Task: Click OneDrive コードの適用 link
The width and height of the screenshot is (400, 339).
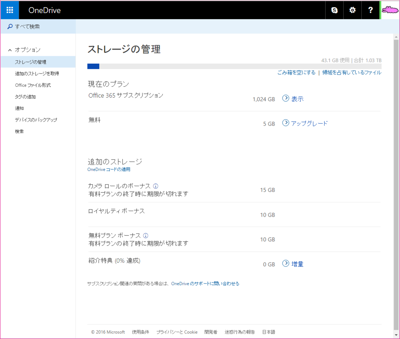Action: point(109,170)
